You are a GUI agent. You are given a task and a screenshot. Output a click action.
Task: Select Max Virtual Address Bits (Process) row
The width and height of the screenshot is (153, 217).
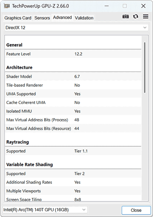click(x=73, y=120)
